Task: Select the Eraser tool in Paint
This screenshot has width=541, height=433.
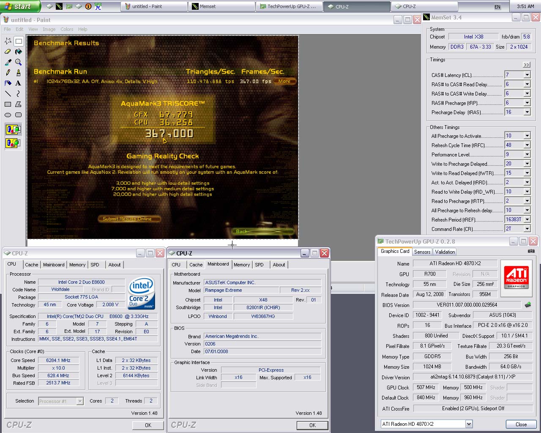Action: pyautogui.click(x=8, y=52)
